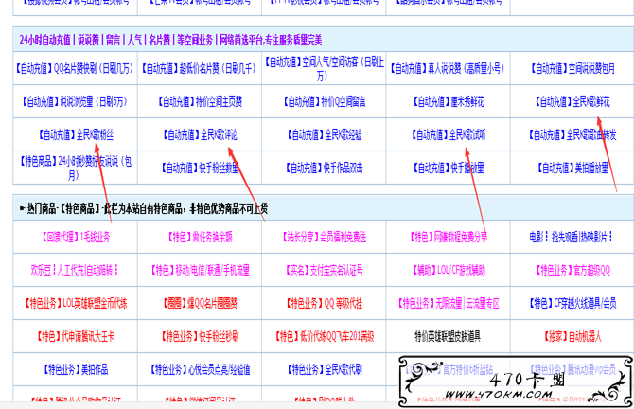The width and height of the screenshot is (634, 409).
Task: Open 24小时秒赞好友说说 (包月) link
Action: click(75, 168)
